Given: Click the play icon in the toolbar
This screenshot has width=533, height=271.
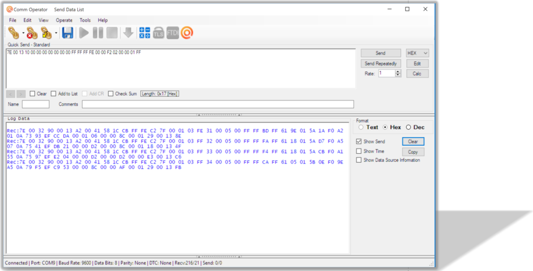Looking at the screenshot, I should pyautogui.click(x=84, y=33).
